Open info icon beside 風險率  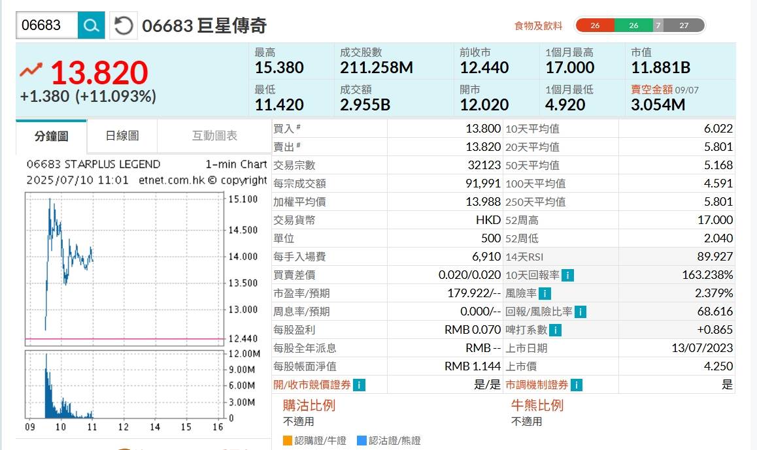click(x=545, y=293)
